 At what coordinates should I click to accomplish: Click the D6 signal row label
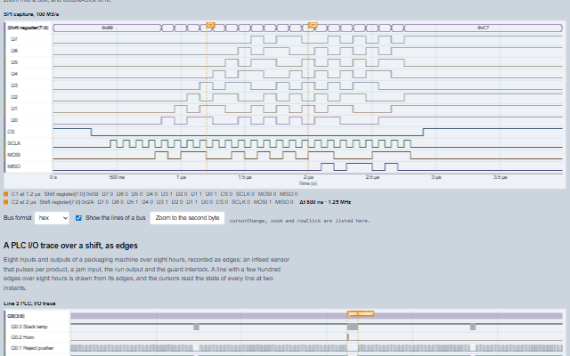pos(14,51)
